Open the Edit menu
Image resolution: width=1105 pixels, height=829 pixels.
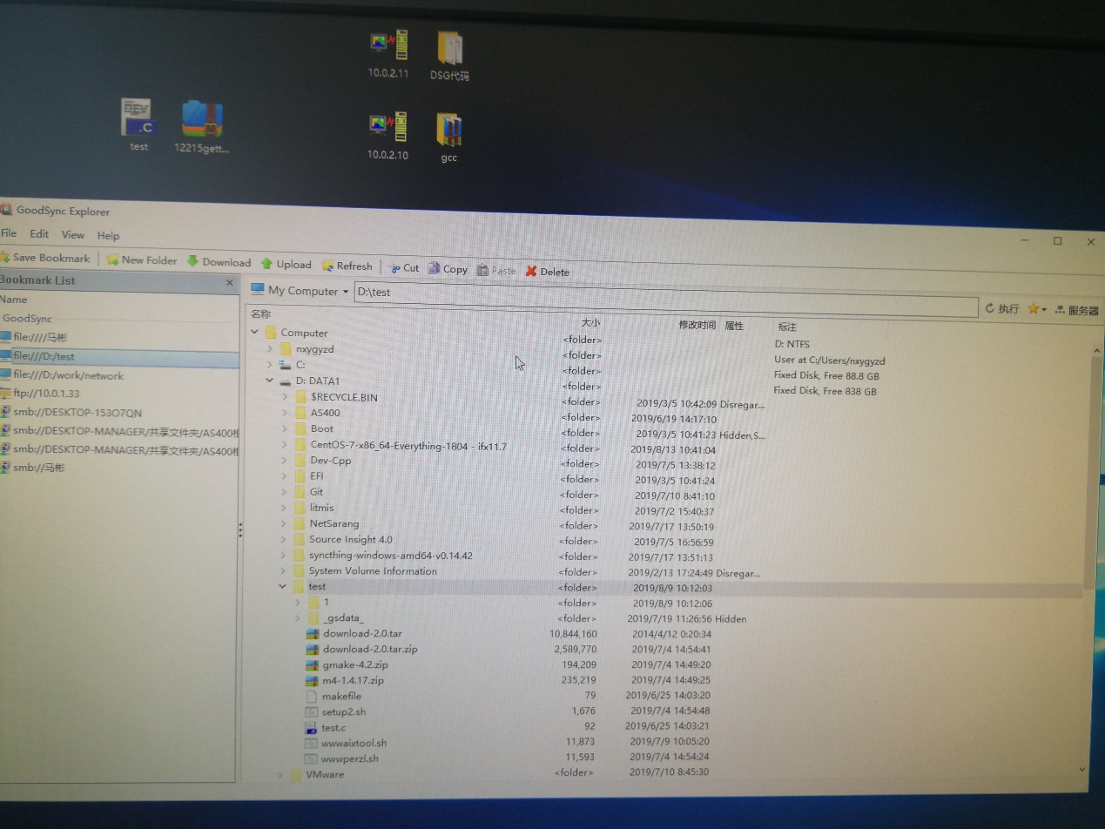[39, 233]
